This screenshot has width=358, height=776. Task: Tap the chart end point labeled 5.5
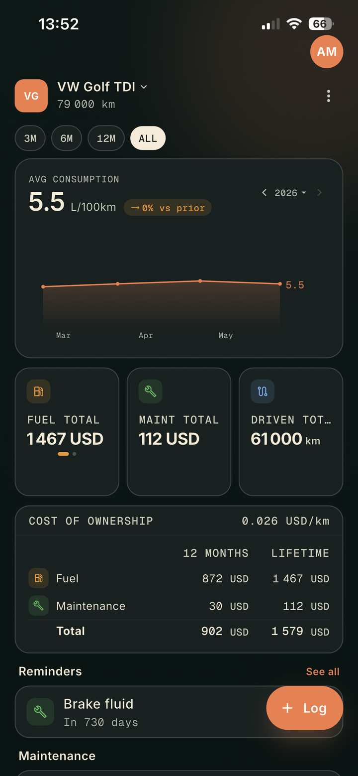click(280, 284)
